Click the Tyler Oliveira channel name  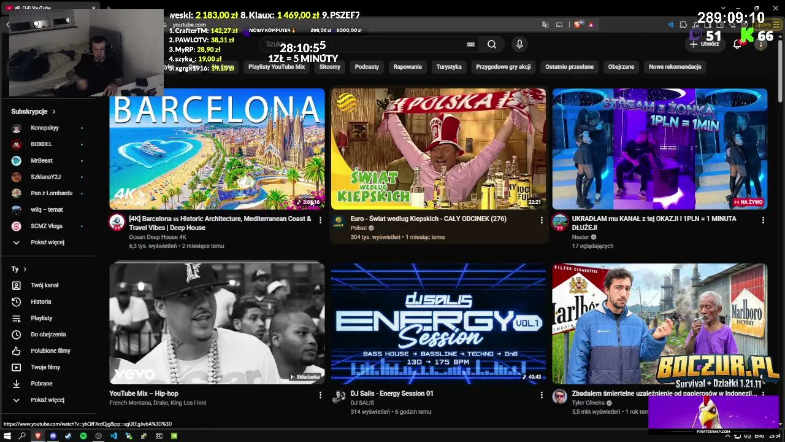[x=588, y=403]
